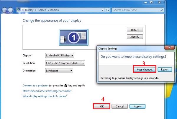Click the Revert button in dialog
177x119 pixels.
pyautogui.click(x=165, y=70)
